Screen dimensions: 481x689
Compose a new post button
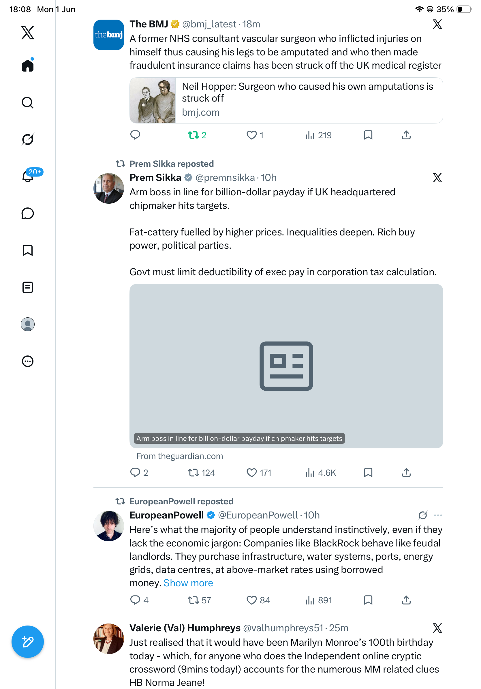(x=28, y=642)
